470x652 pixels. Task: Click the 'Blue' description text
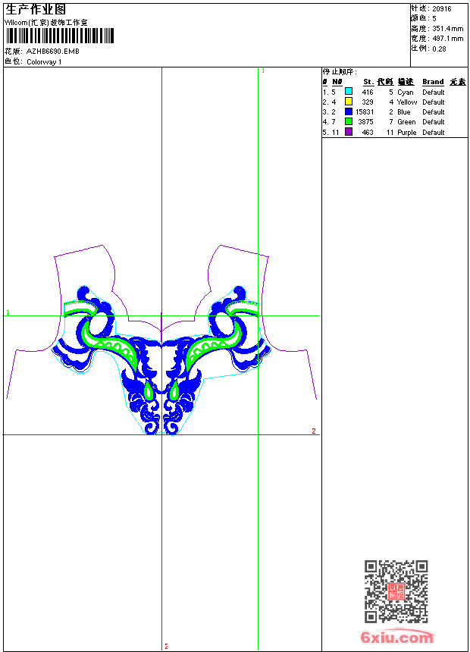pyautogui.click(x=404, y=112)
